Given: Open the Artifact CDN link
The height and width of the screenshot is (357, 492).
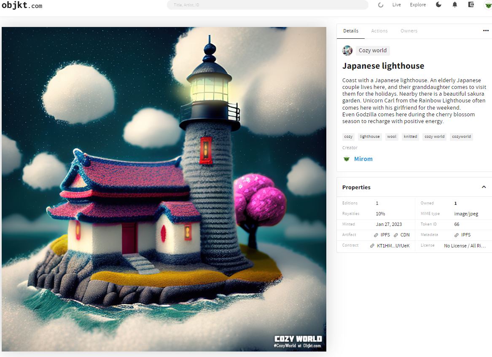Looking at the screenshot, I should [x=404, y=235].
